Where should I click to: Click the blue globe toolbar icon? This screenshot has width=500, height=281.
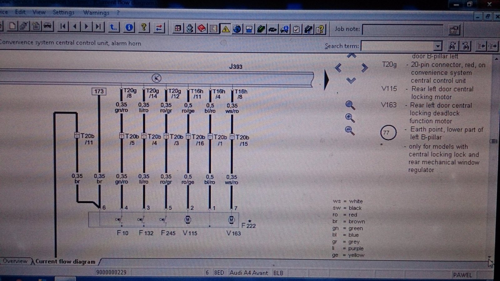click(x=237, y=29)
